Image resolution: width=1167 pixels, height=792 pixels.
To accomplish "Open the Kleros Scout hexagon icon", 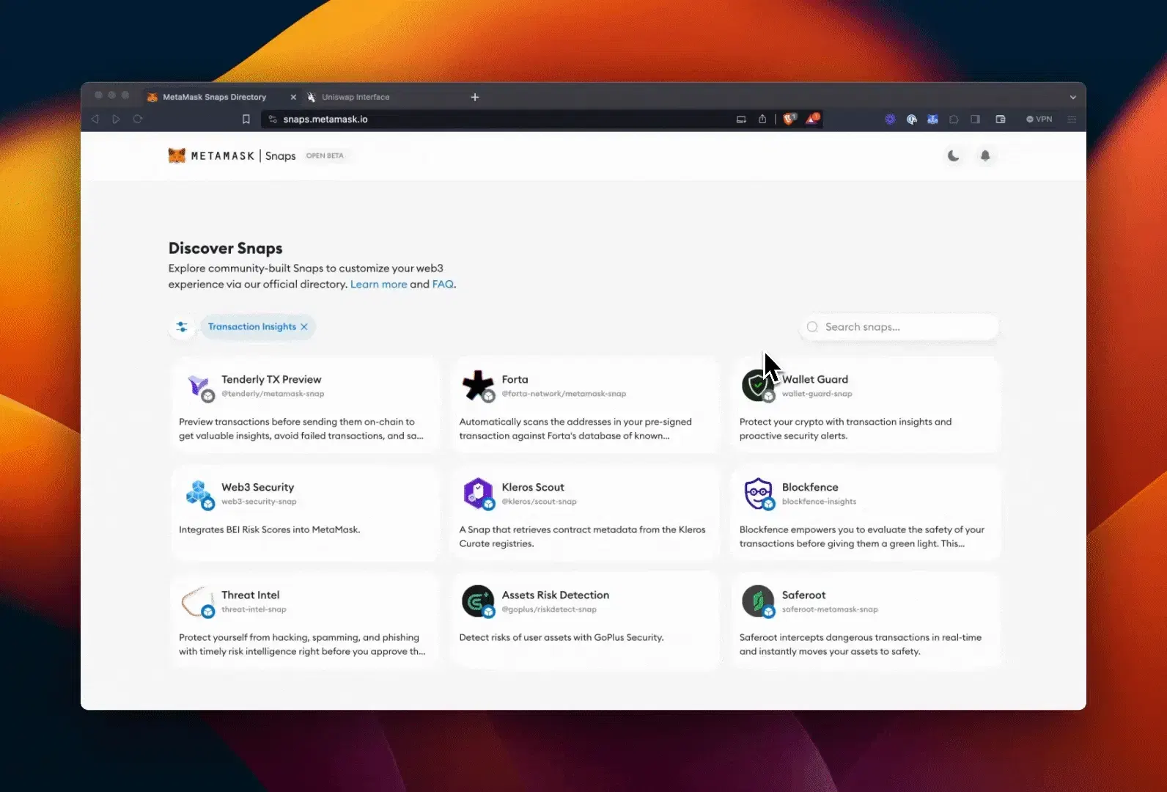I will coord(479,494).
